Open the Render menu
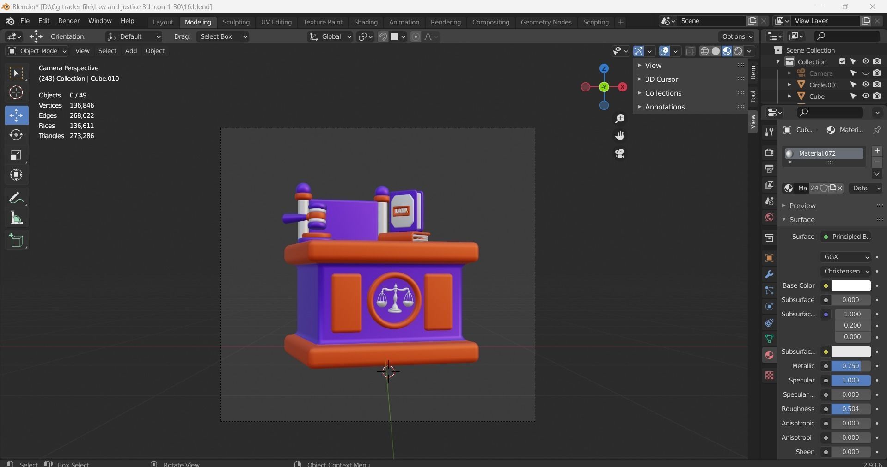 click(x=69, y=21)
